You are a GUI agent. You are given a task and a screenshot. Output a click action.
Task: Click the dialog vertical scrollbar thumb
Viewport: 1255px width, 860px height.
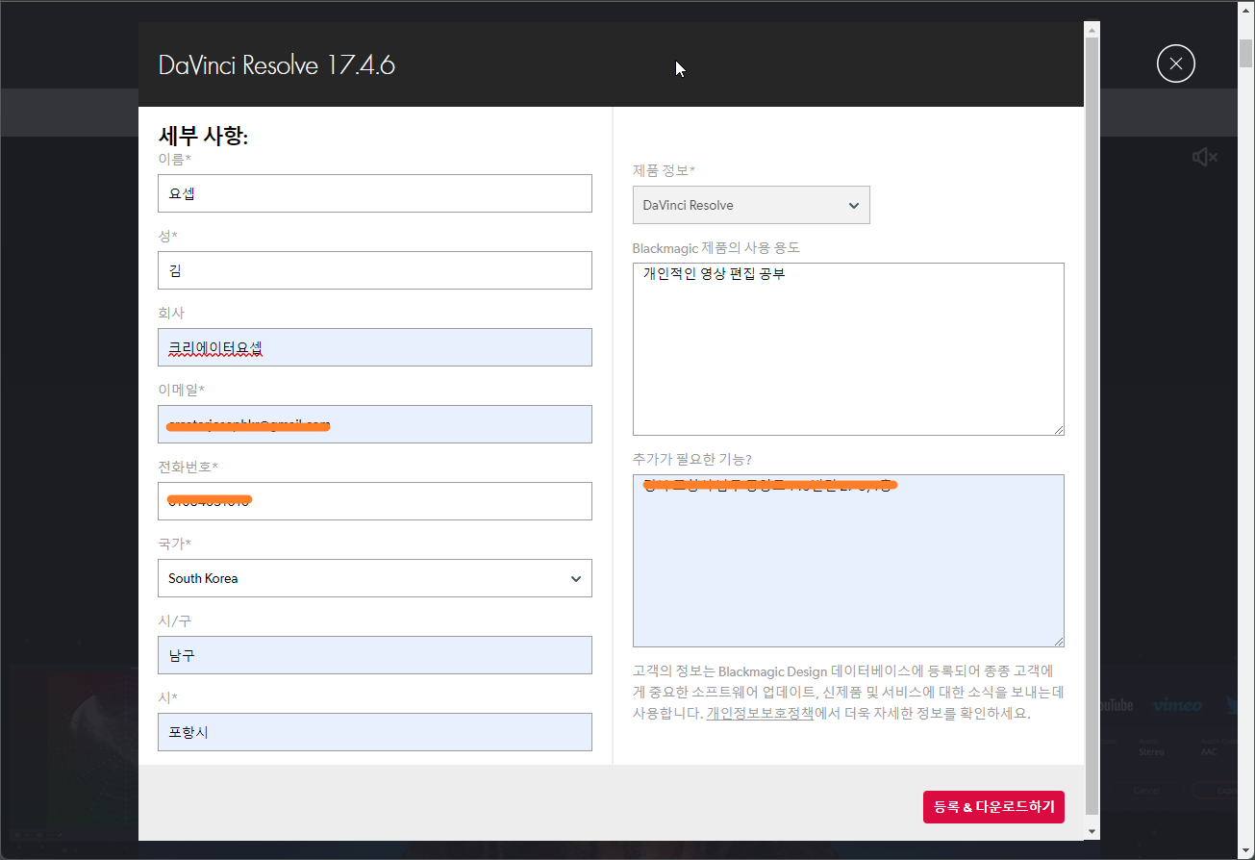[x=1092, y=426]
